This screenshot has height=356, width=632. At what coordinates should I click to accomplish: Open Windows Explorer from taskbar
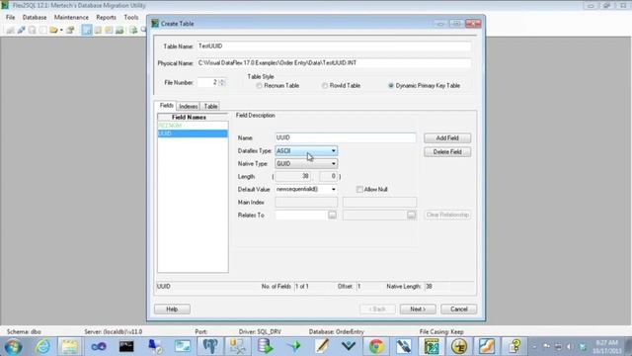pos(70,346)
